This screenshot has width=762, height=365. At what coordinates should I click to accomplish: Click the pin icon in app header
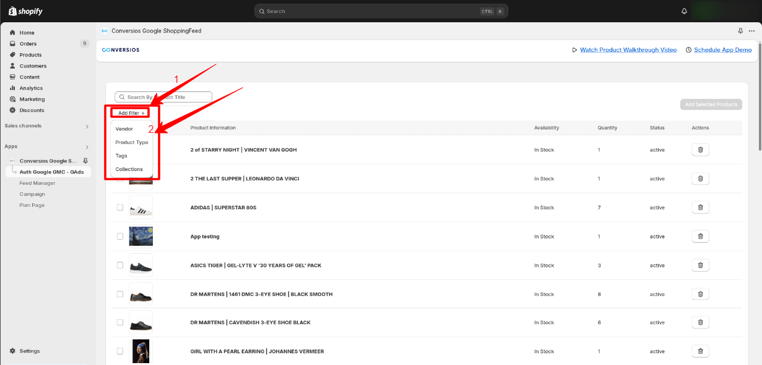[740, 31]
